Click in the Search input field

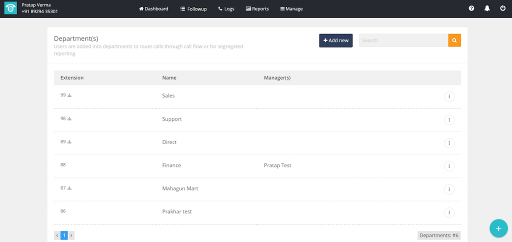click(x=403, y=40)
